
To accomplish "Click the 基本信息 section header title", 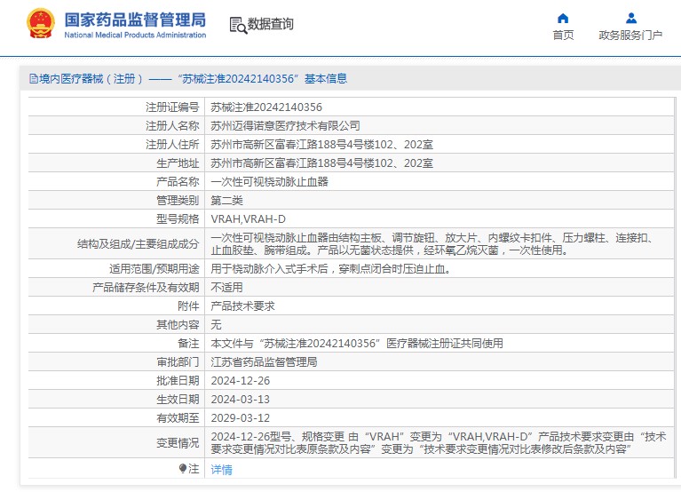I will [x=325, y=79].
